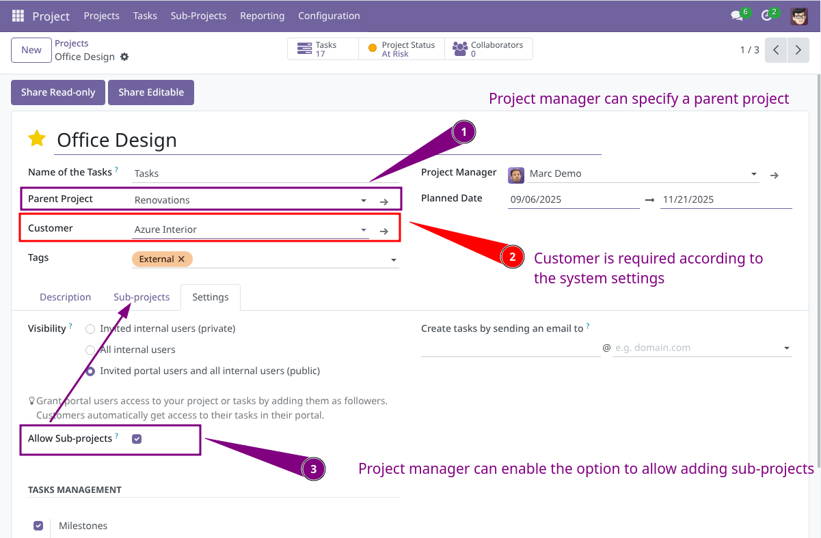This screenshot has height=538, width=821.
Task: Expand the Customer dropdown arrow
Action: click(x=364, y=230)
